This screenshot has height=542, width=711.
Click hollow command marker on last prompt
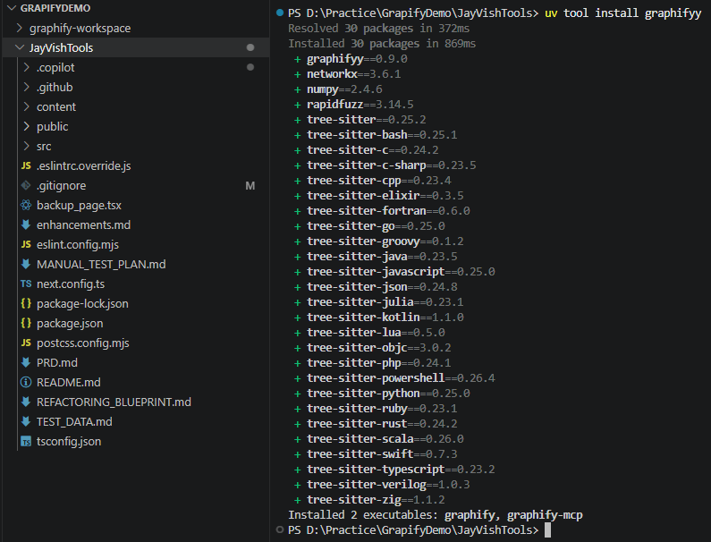point(280,529)
